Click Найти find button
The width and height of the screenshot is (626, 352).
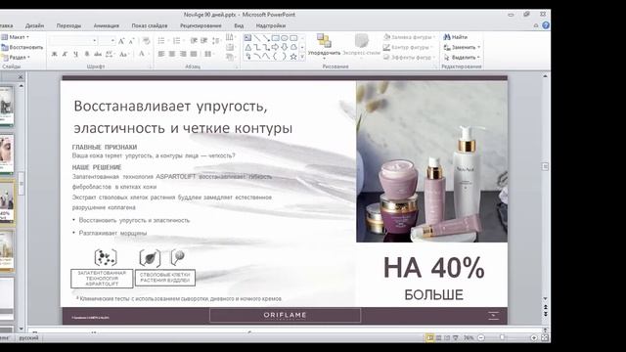tap(456, 37)
